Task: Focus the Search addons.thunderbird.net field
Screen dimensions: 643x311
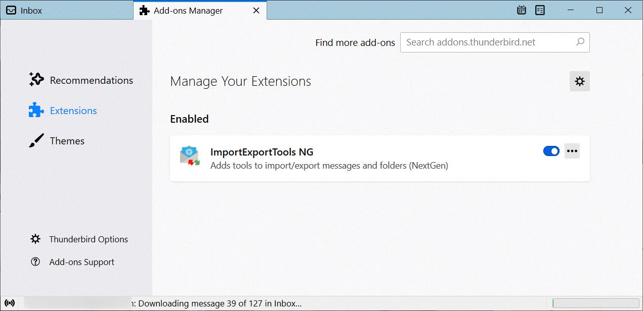Action: [x=495, y=42]
